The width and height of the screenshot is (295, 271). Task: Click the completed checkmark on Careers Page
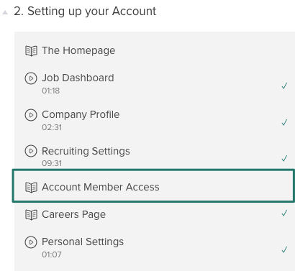click(284, 213)
